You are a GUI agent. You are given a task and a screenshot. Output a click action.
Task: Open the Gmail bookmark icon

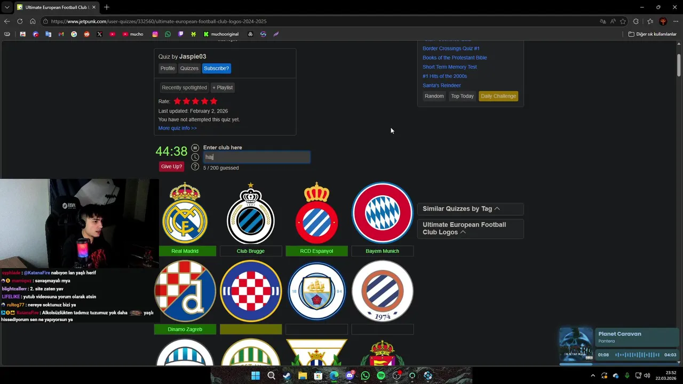[61, 34]
